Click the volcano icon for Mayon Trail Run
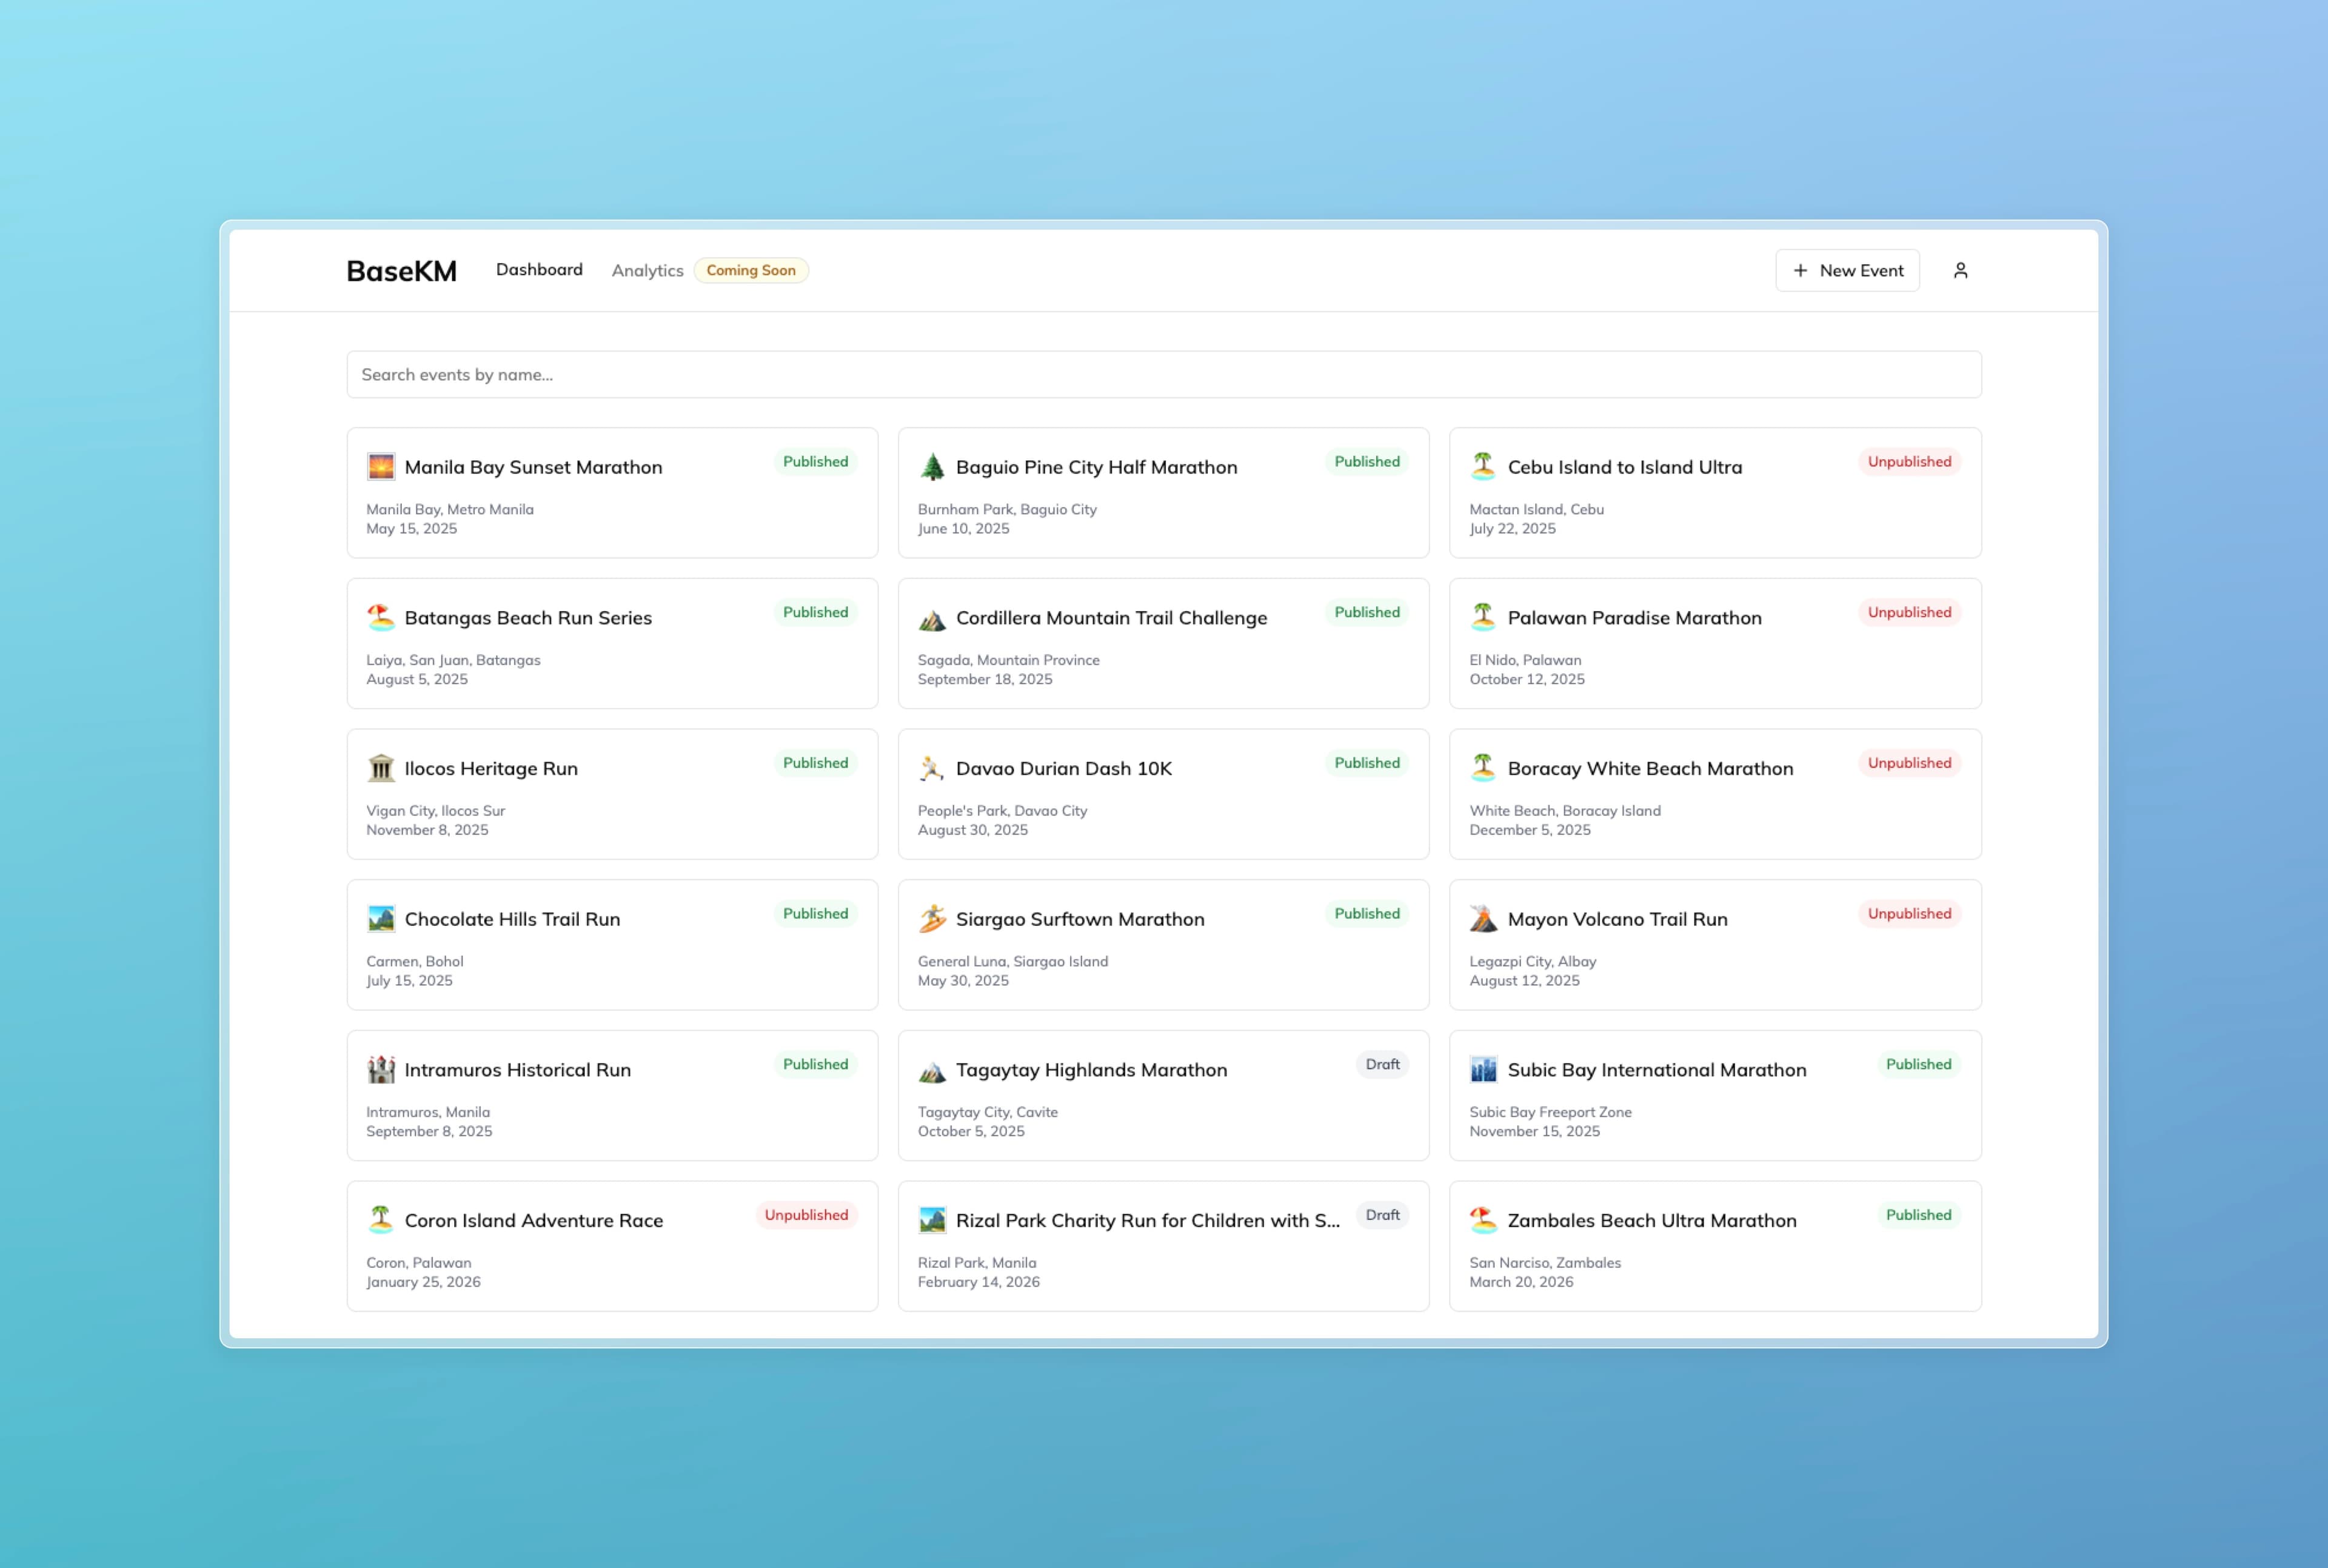The height and width of the screenshot is (1568, 2328). tap(1482, 919)
